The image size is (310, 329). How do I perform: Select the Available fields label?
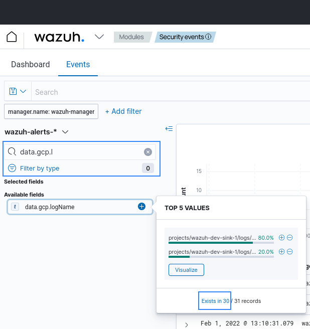24,195
